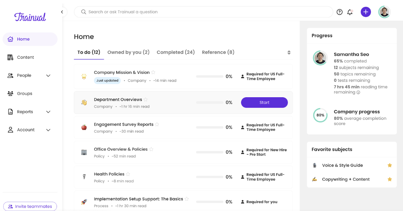Click the Health Policies subject icon
Viewport: 403px width, 211px height.
pyautogui.click(x=84, y=177)
